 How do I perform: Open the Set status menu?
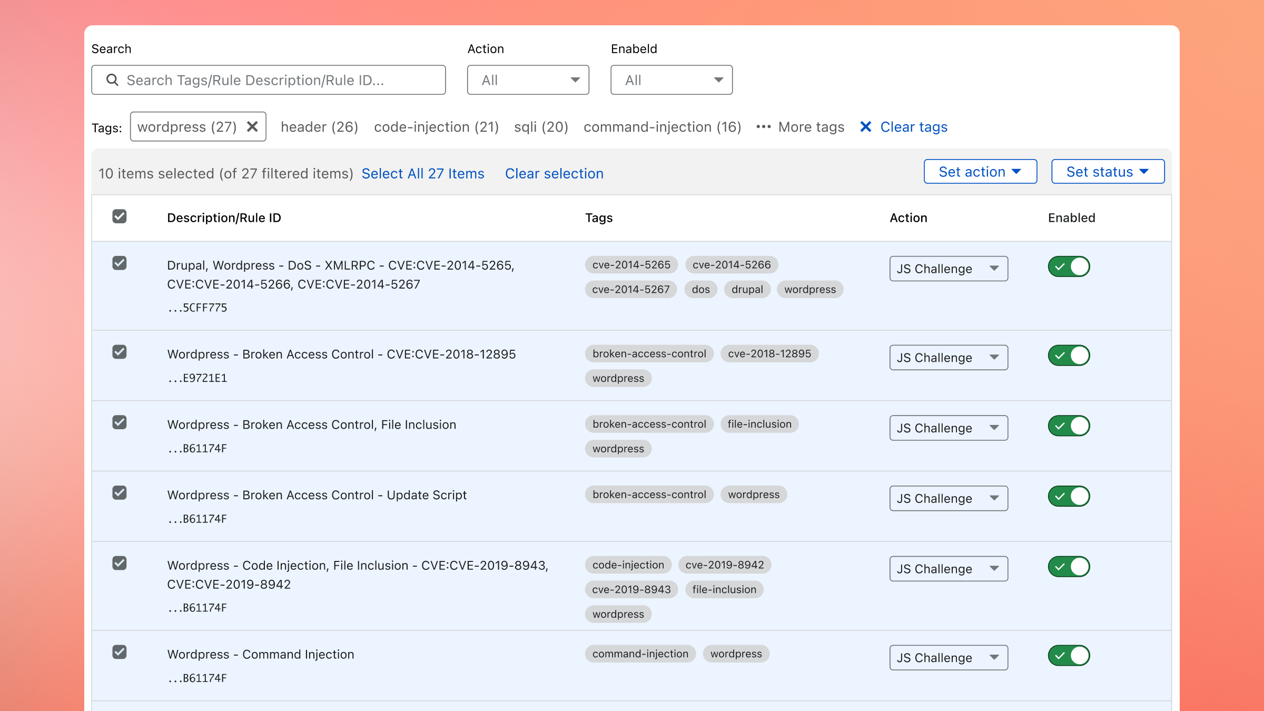coord(1108,172)
